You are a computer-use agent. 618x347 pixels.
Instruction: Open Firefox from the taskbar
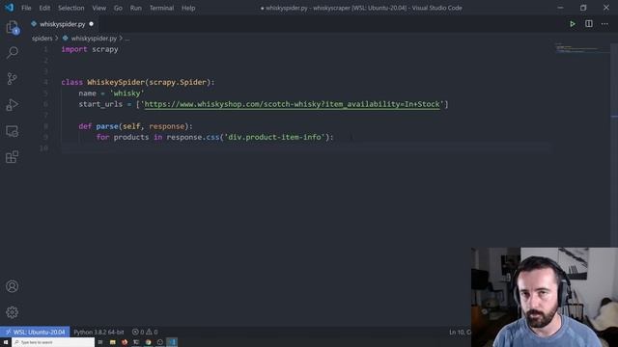pos(125,342)
